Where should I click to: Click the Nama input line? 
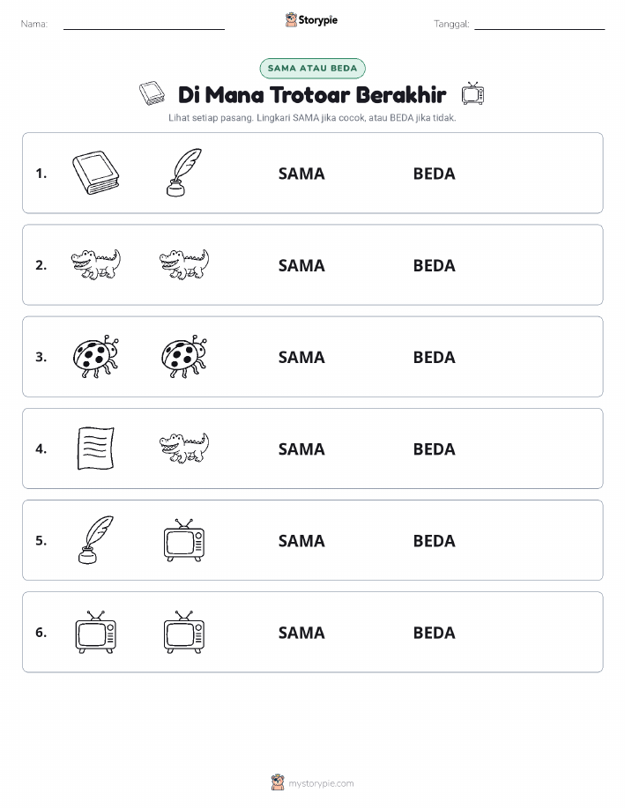click(144, 25)
